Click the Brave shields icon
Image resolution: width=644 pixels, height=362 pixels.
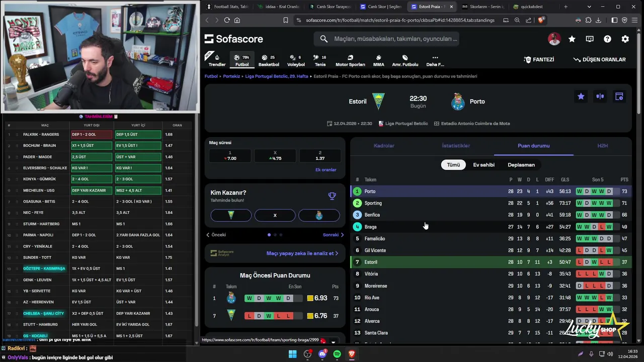(541, 20)
